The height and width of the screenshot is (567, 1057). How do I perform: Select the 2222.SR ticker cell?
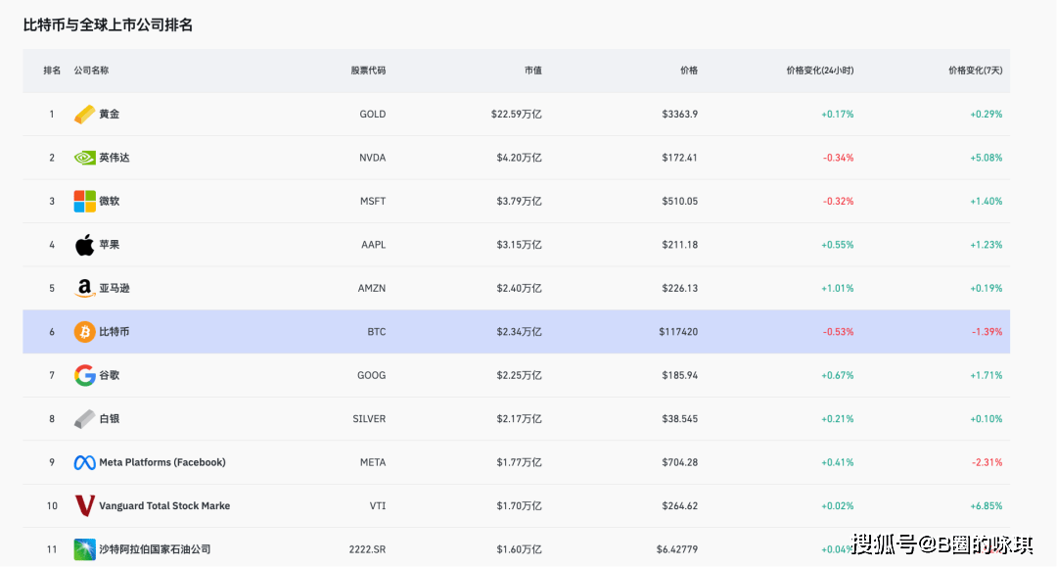point(367,549)
